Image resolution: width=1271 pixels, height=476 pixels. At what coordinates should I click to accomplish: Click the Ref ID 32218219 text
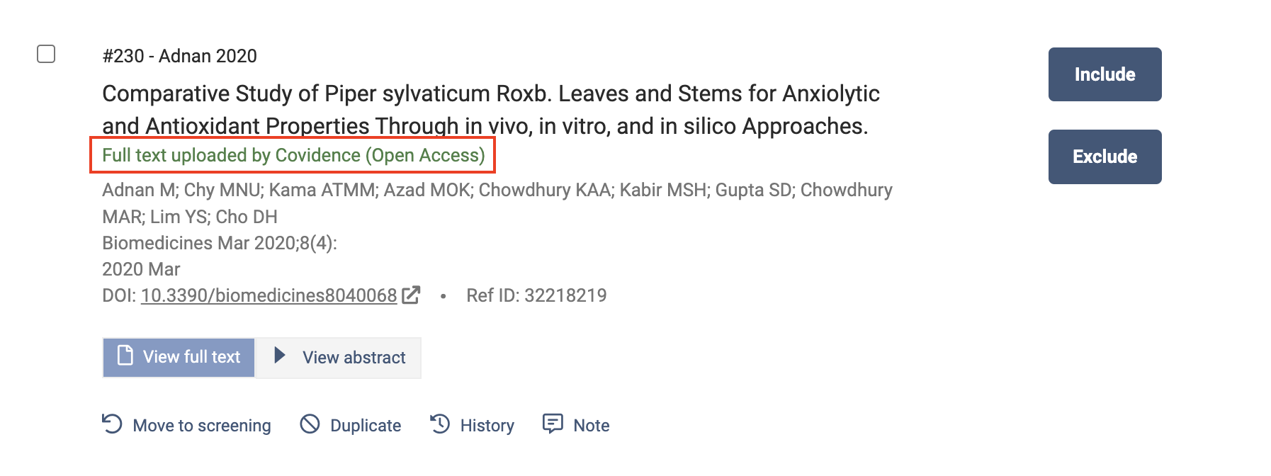pos(536,295)
